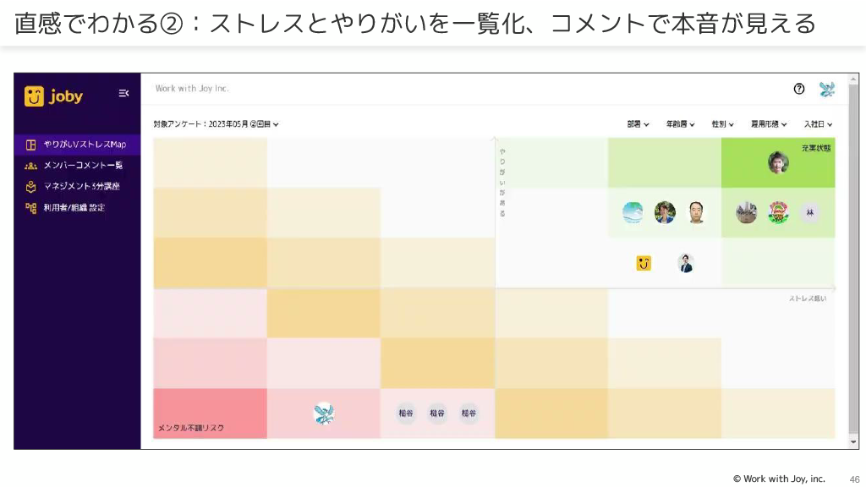Click the やりがい/ストレスMap layout icon
This screenshot has height=487, width=866.
click(x=30, y=145)
